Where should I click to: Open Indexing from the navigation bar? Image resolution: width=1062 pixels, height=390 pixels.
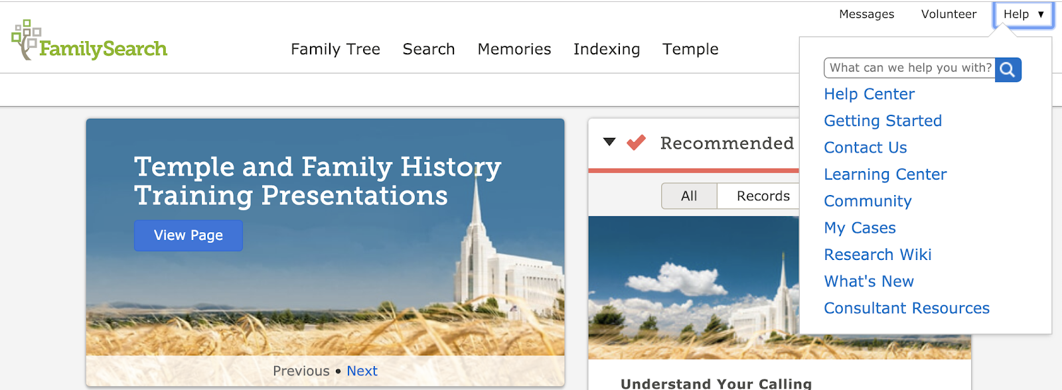(607, 49)
